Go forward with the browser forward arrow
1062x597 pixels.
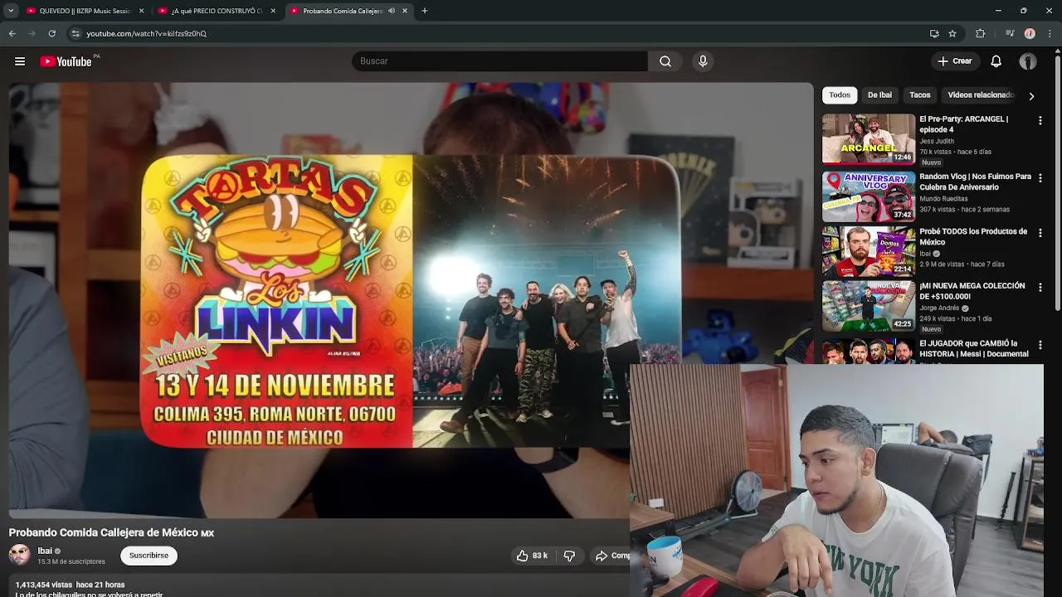(32, 34)
